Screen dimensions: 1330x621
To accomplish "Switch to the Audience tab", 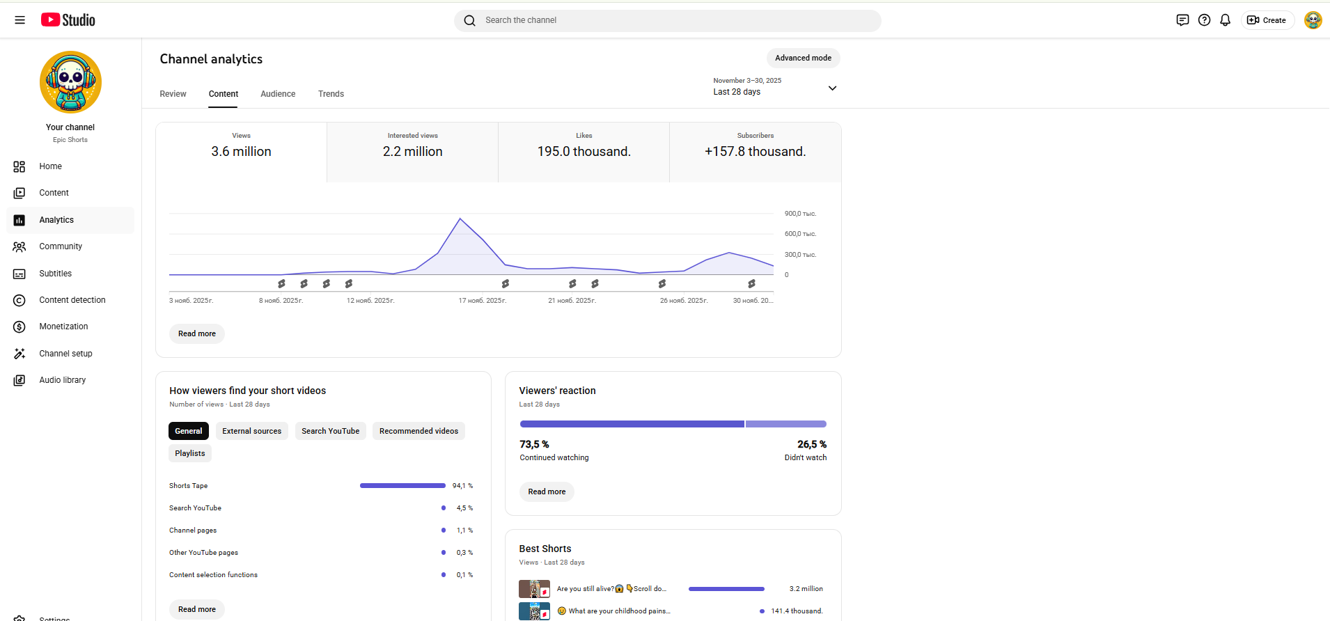I will [x=278, y=94].
